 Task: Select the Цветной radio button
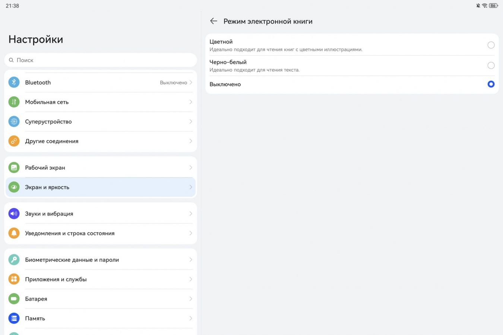tap(491, 45)
